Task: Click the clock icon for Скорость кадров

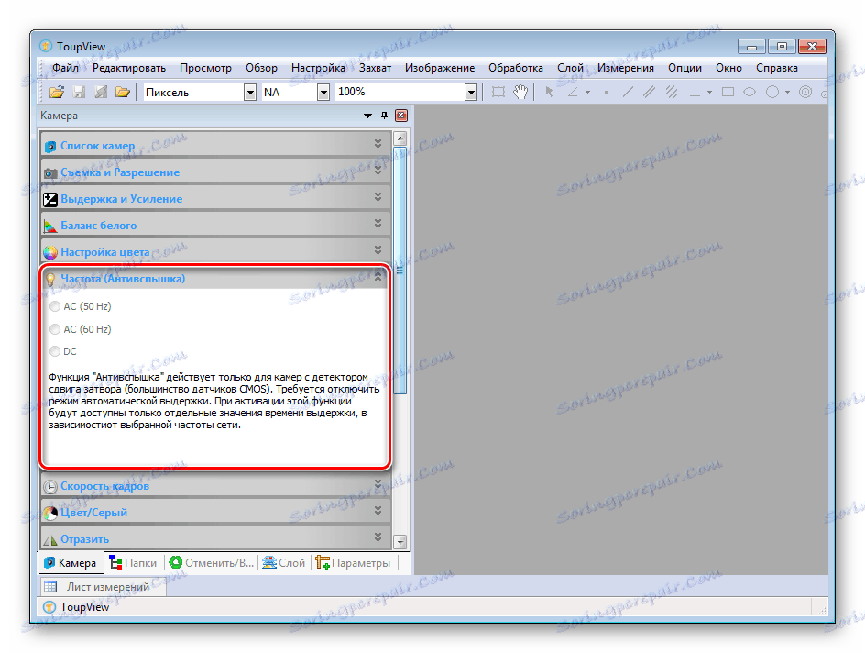Action: click(x=50, y=486)
